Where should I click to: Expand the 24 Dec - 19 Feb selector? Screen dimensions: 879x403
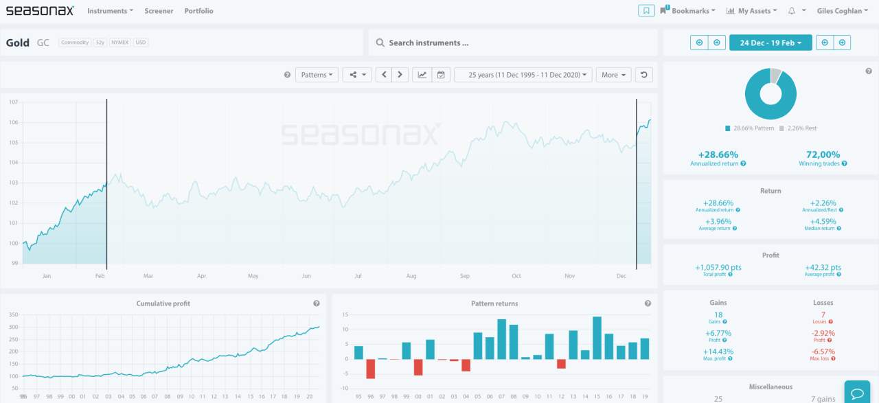tap(770, 43)
